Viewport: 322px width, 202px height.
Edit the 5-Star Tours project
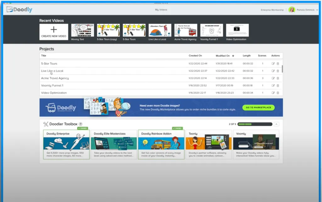tap(273, 63)
